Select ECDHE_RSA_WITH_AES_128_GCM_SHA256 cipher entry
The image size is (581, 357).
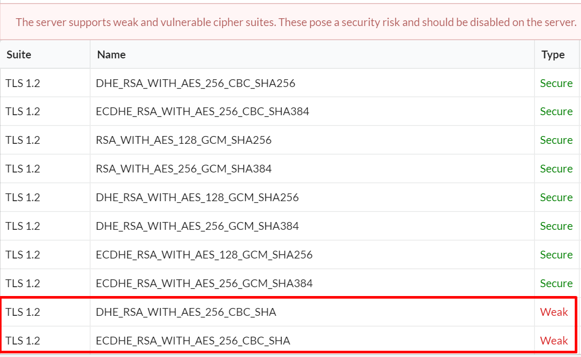(x=204, y=255)
